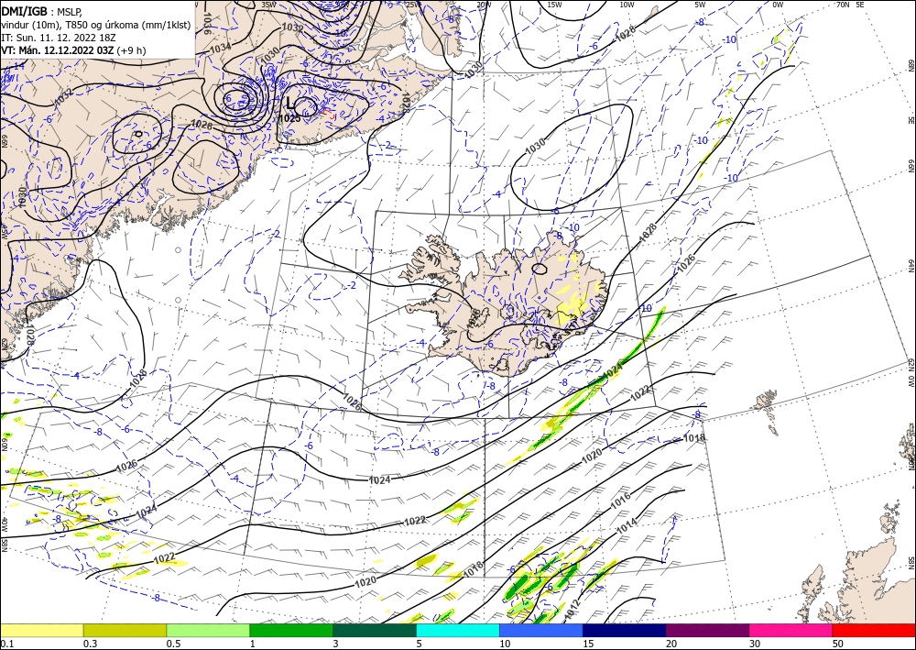Screen dimensions: 916x650
Task: Click the '1012' isobar label
Action: 572,609
